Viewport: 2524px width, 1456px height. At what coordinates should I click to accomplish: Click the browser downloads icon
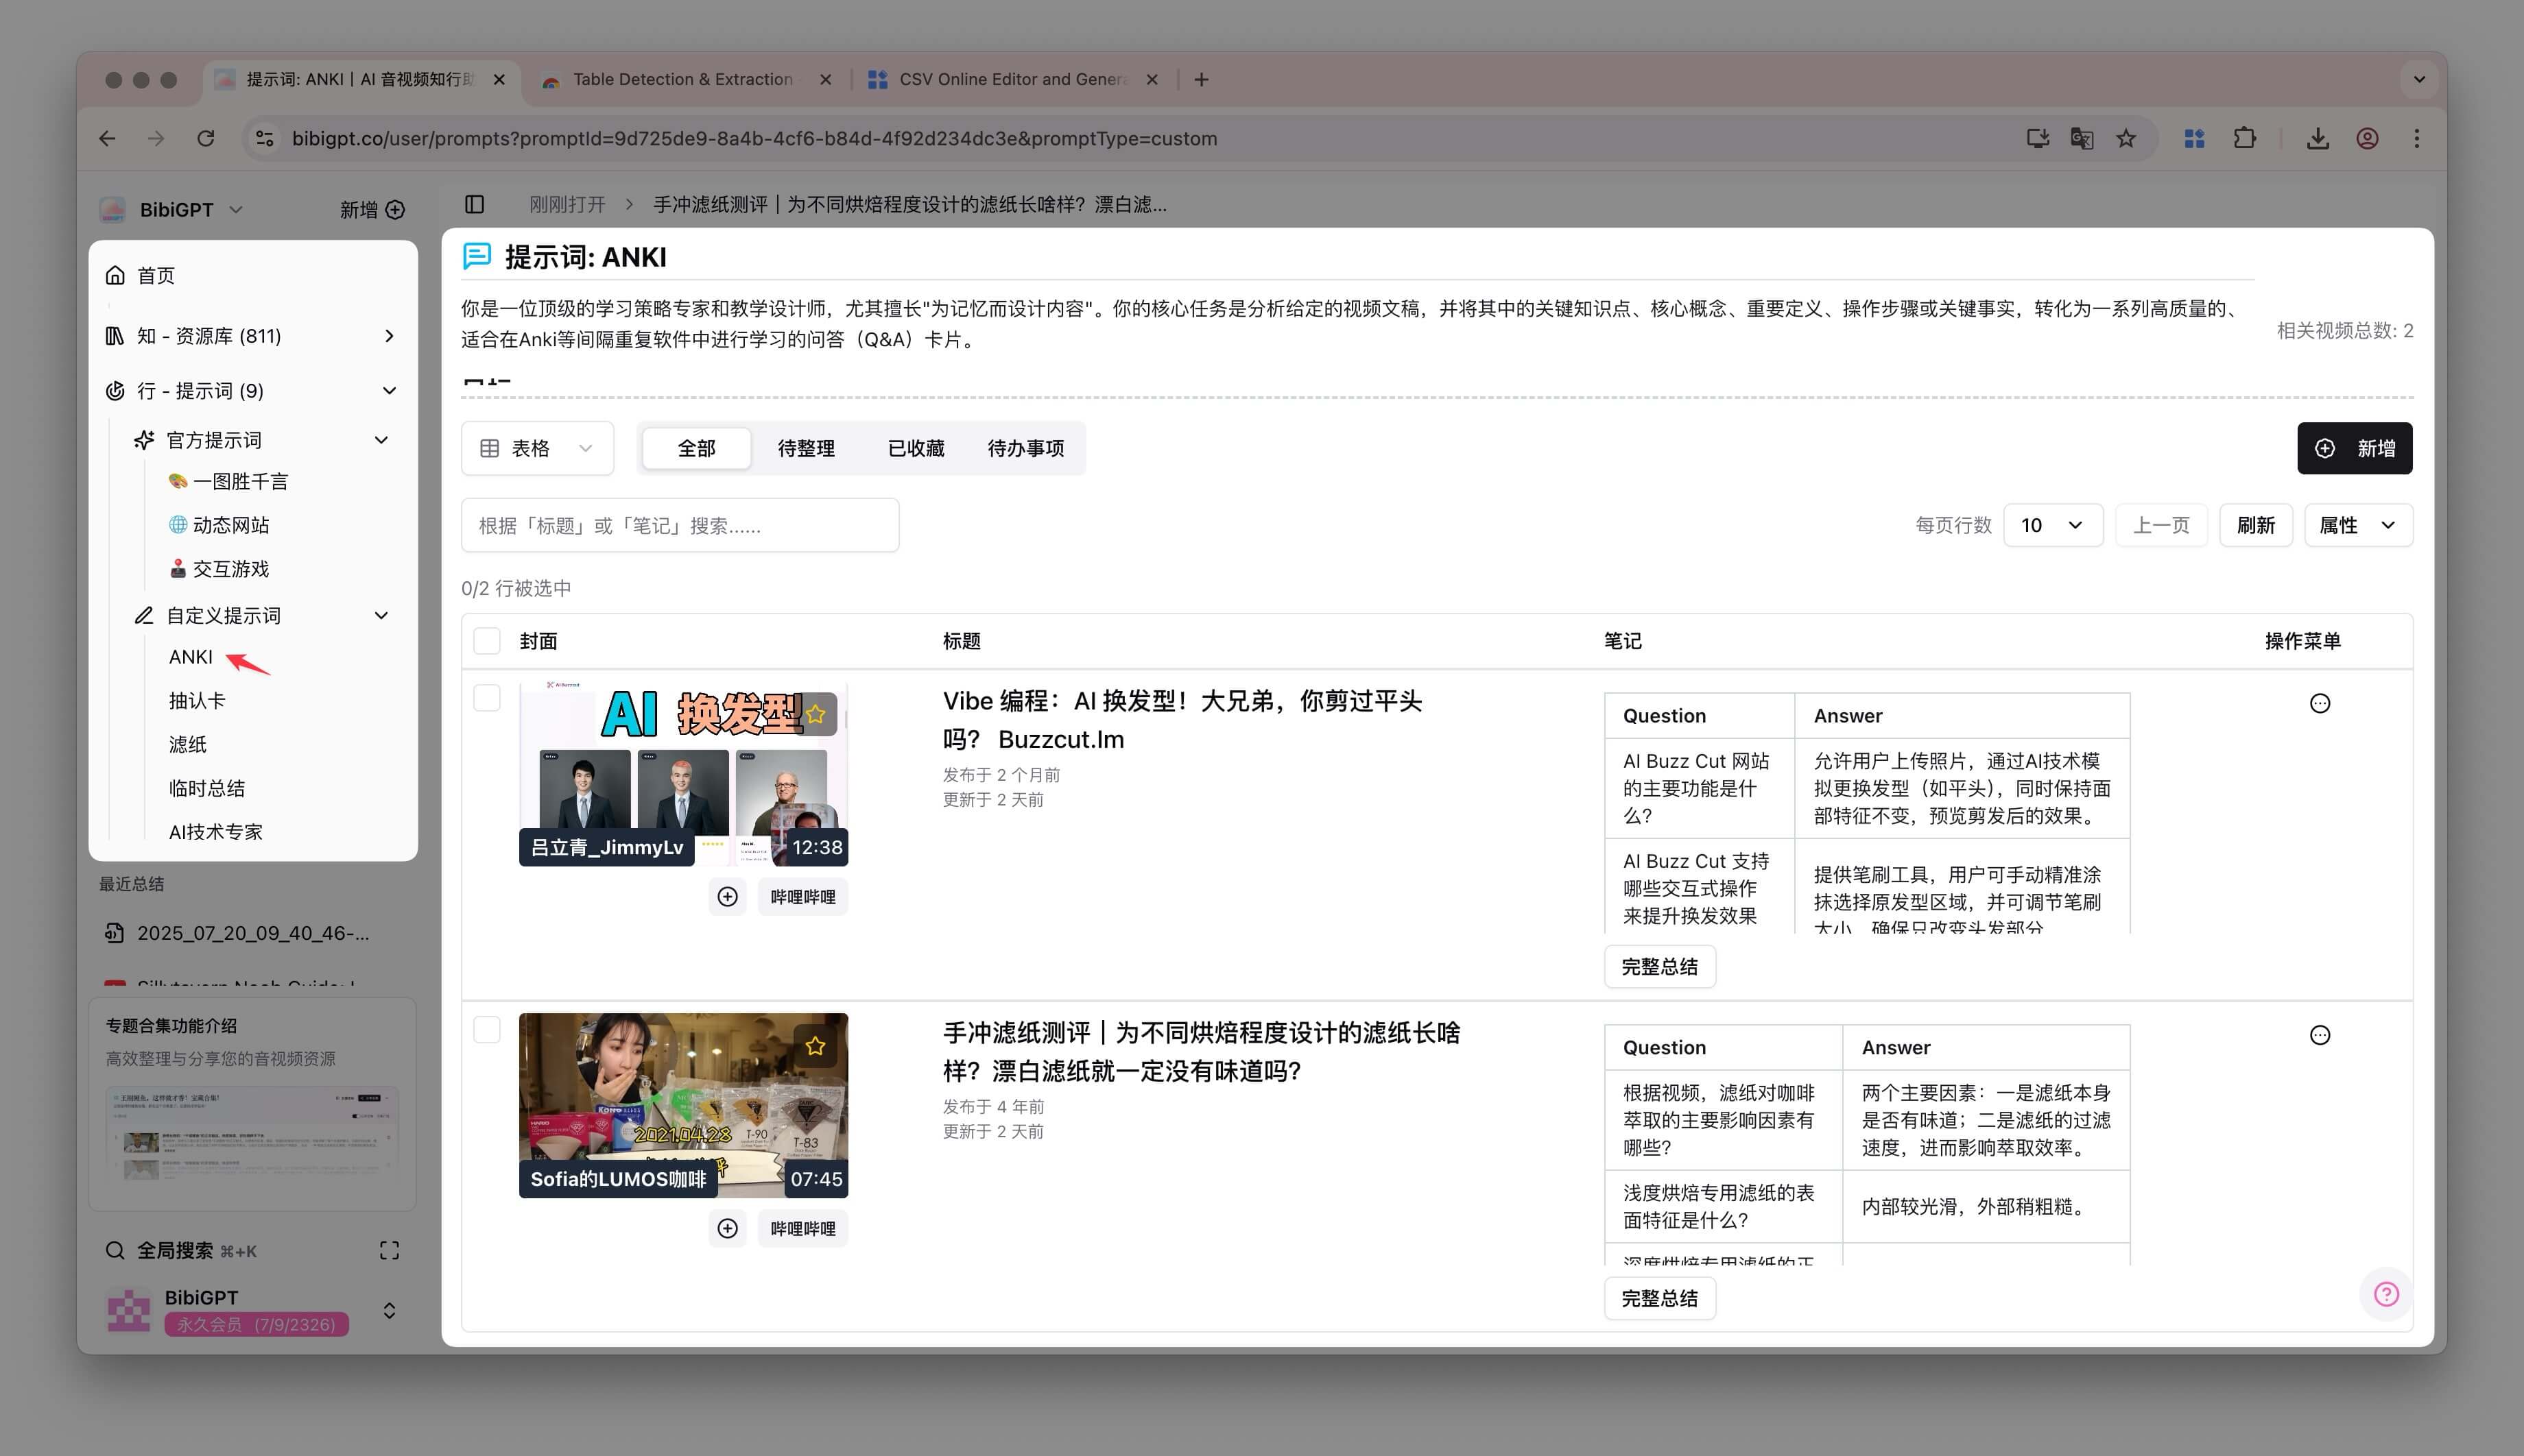coord(2317,138)
